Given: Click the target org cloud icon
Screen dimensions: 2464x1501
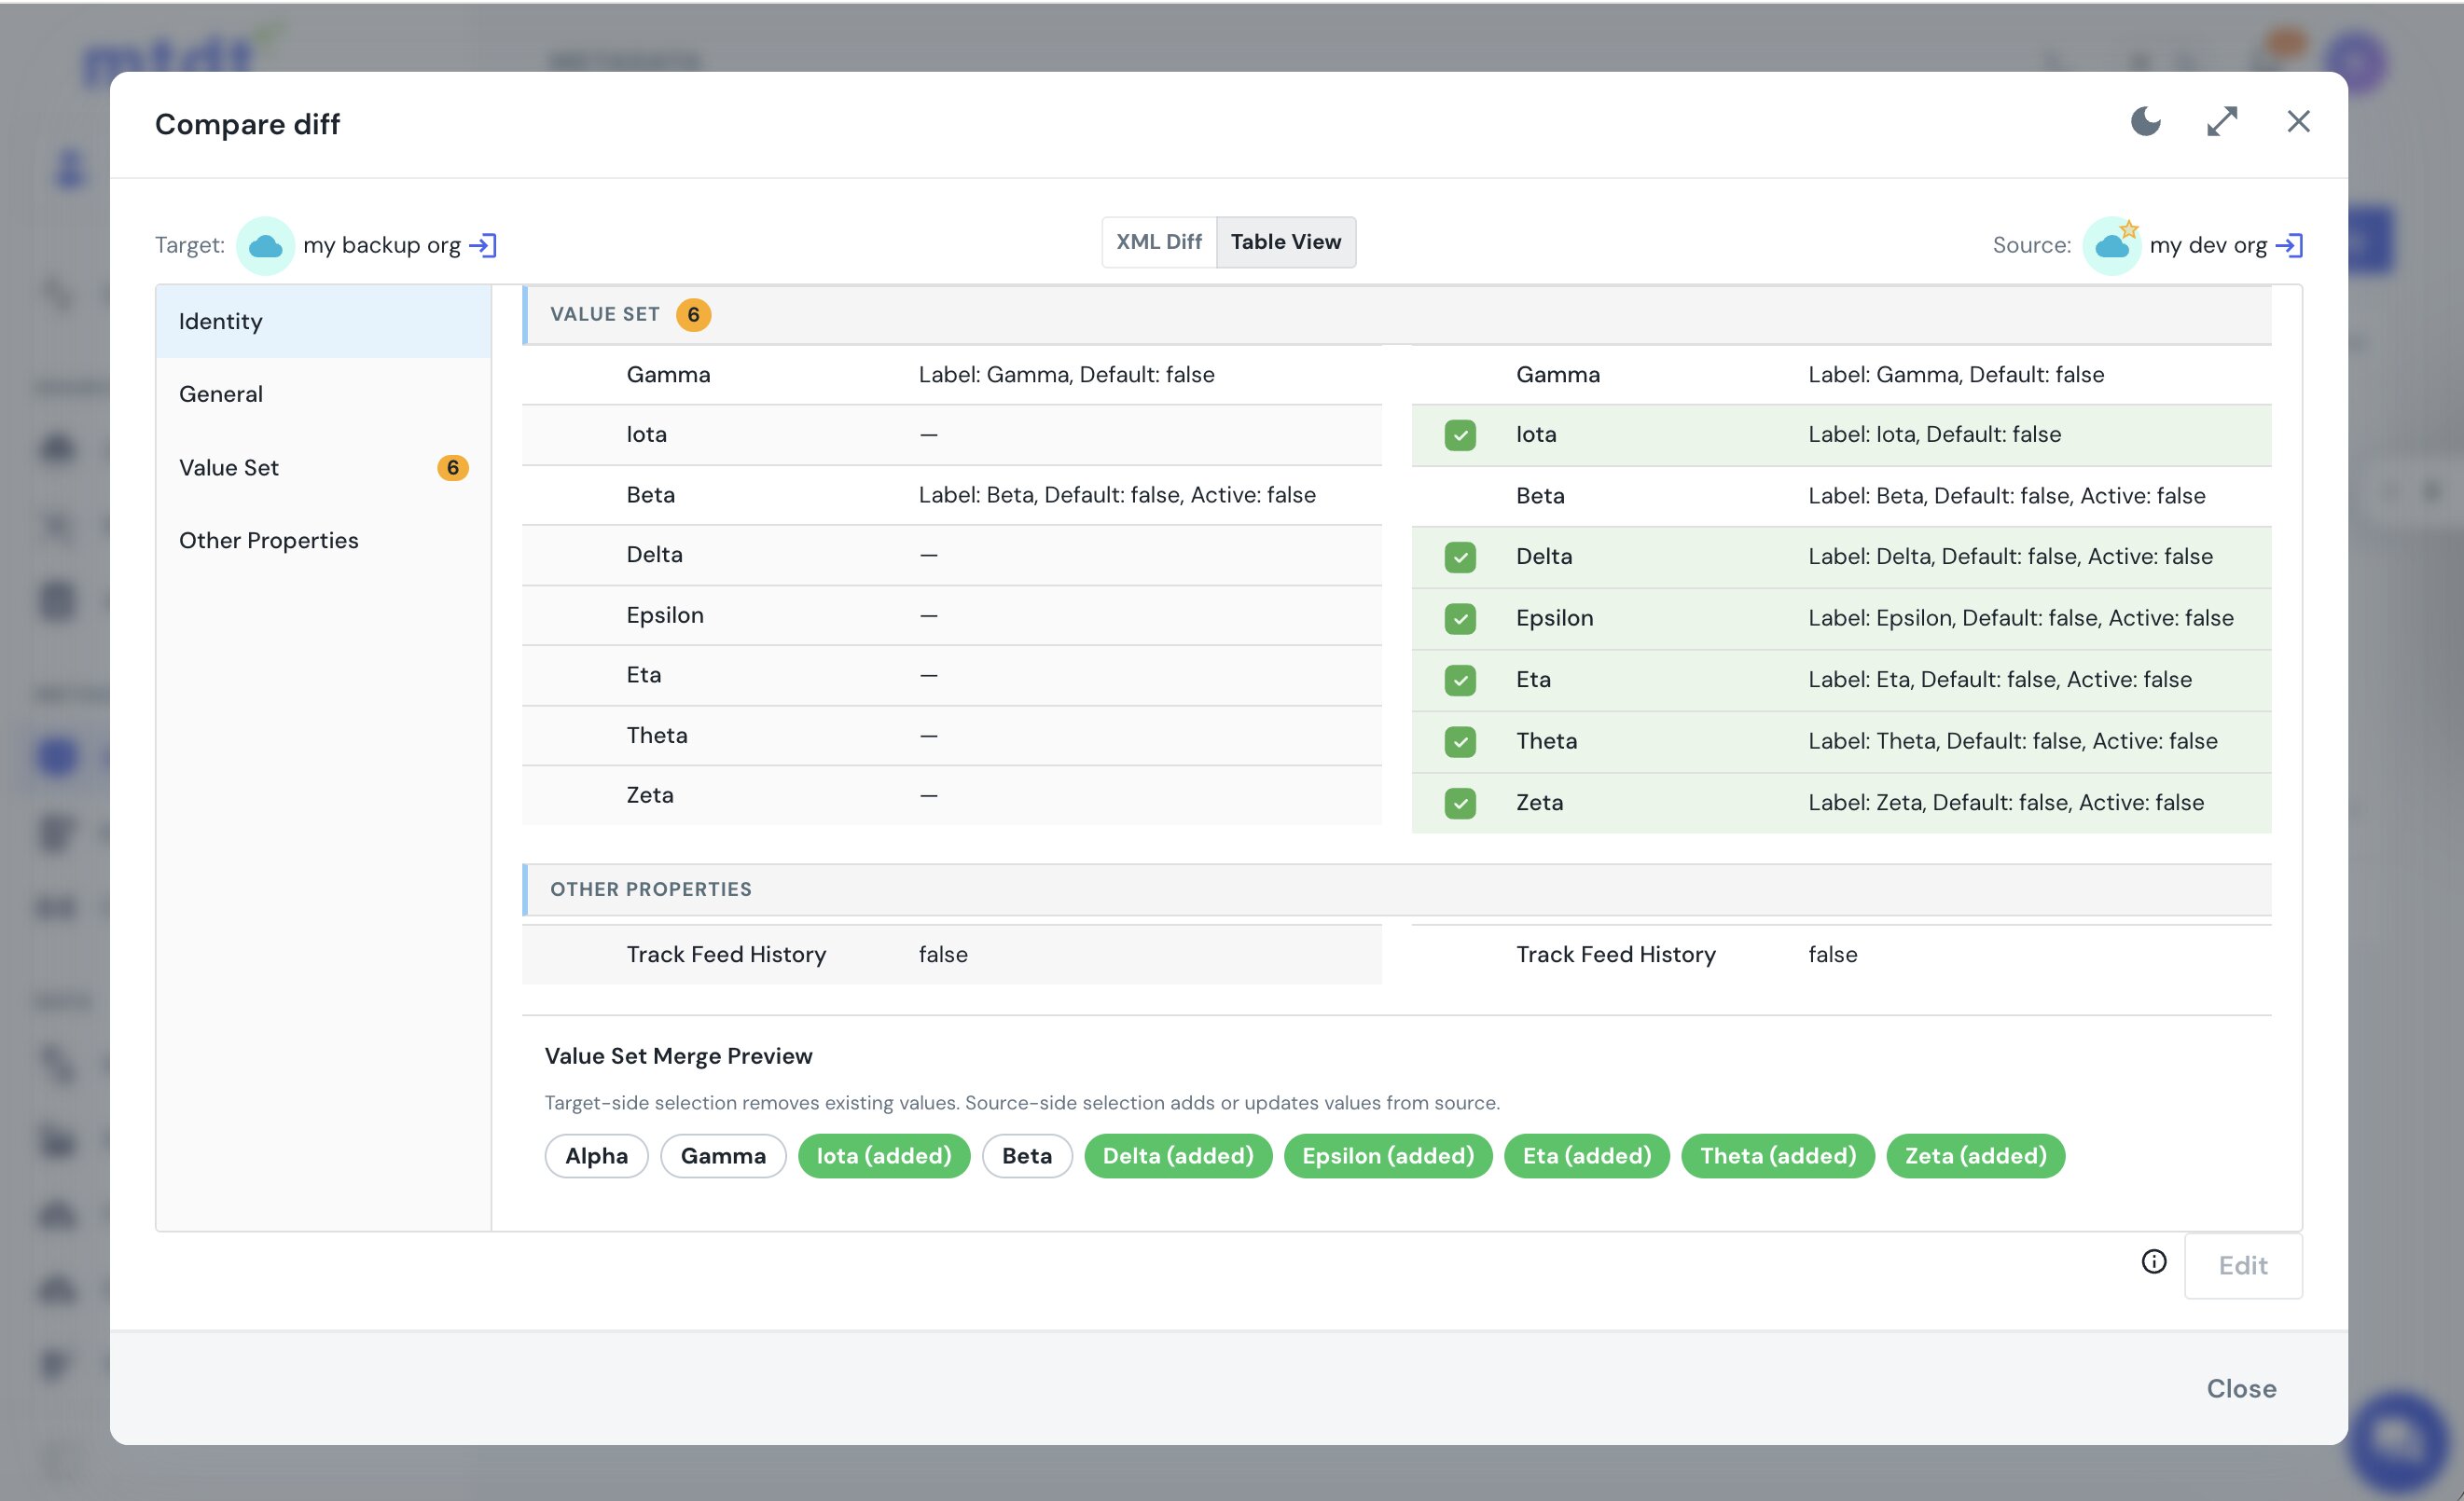Looking at the screenshot, I should [x=265, y=245].
